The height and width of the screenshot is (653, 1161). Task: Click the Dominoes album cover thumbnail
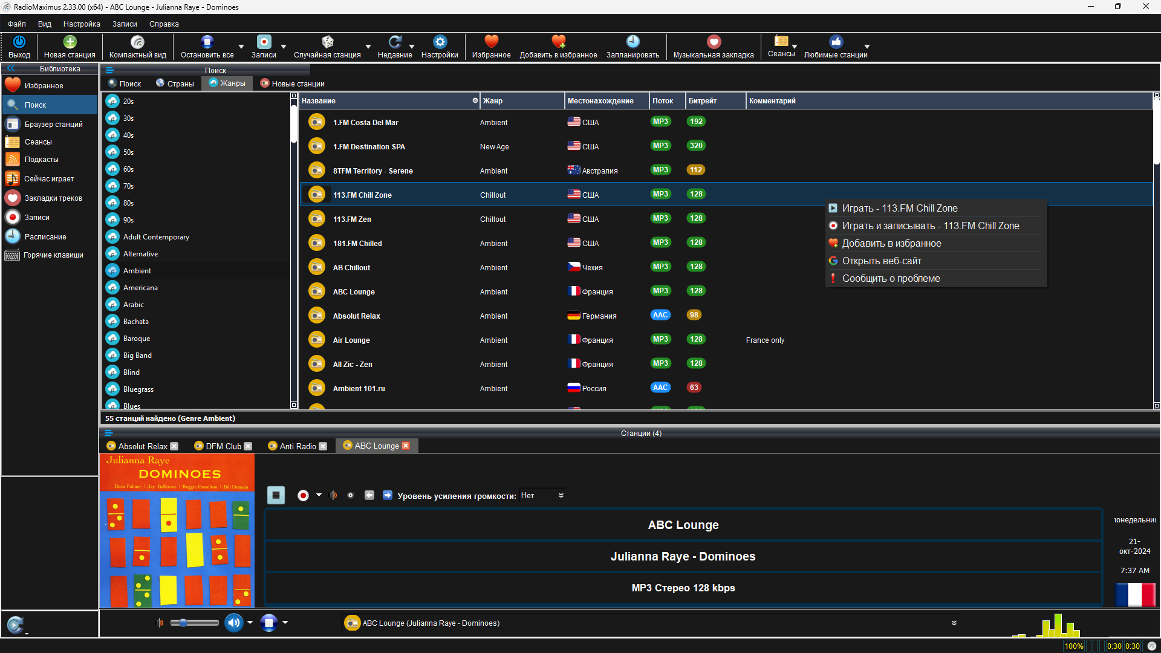pyautogui.click(x=177, y=531)
